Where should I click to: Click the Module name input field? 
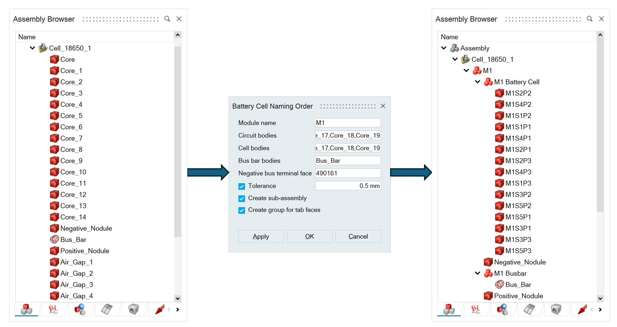348,123
